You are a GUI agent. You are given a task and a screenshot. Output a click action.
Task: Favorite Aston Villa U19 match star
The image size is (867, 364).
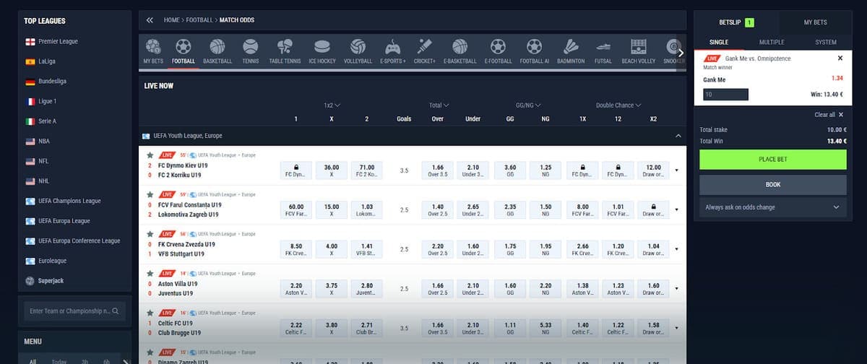point(150,274)
